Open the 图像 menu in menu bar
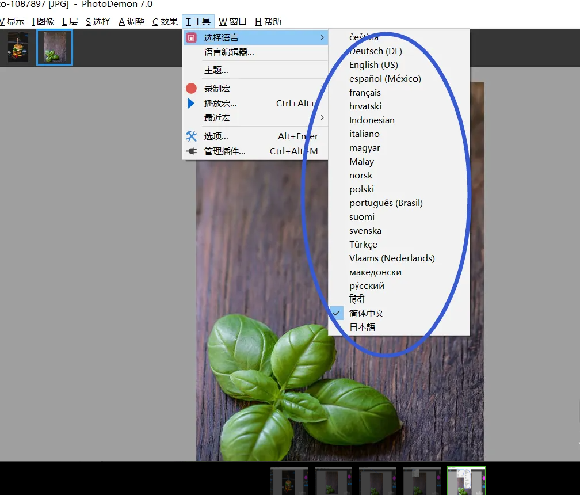The height and width of the screenshot is (495, 580). (x=43, y=22)
